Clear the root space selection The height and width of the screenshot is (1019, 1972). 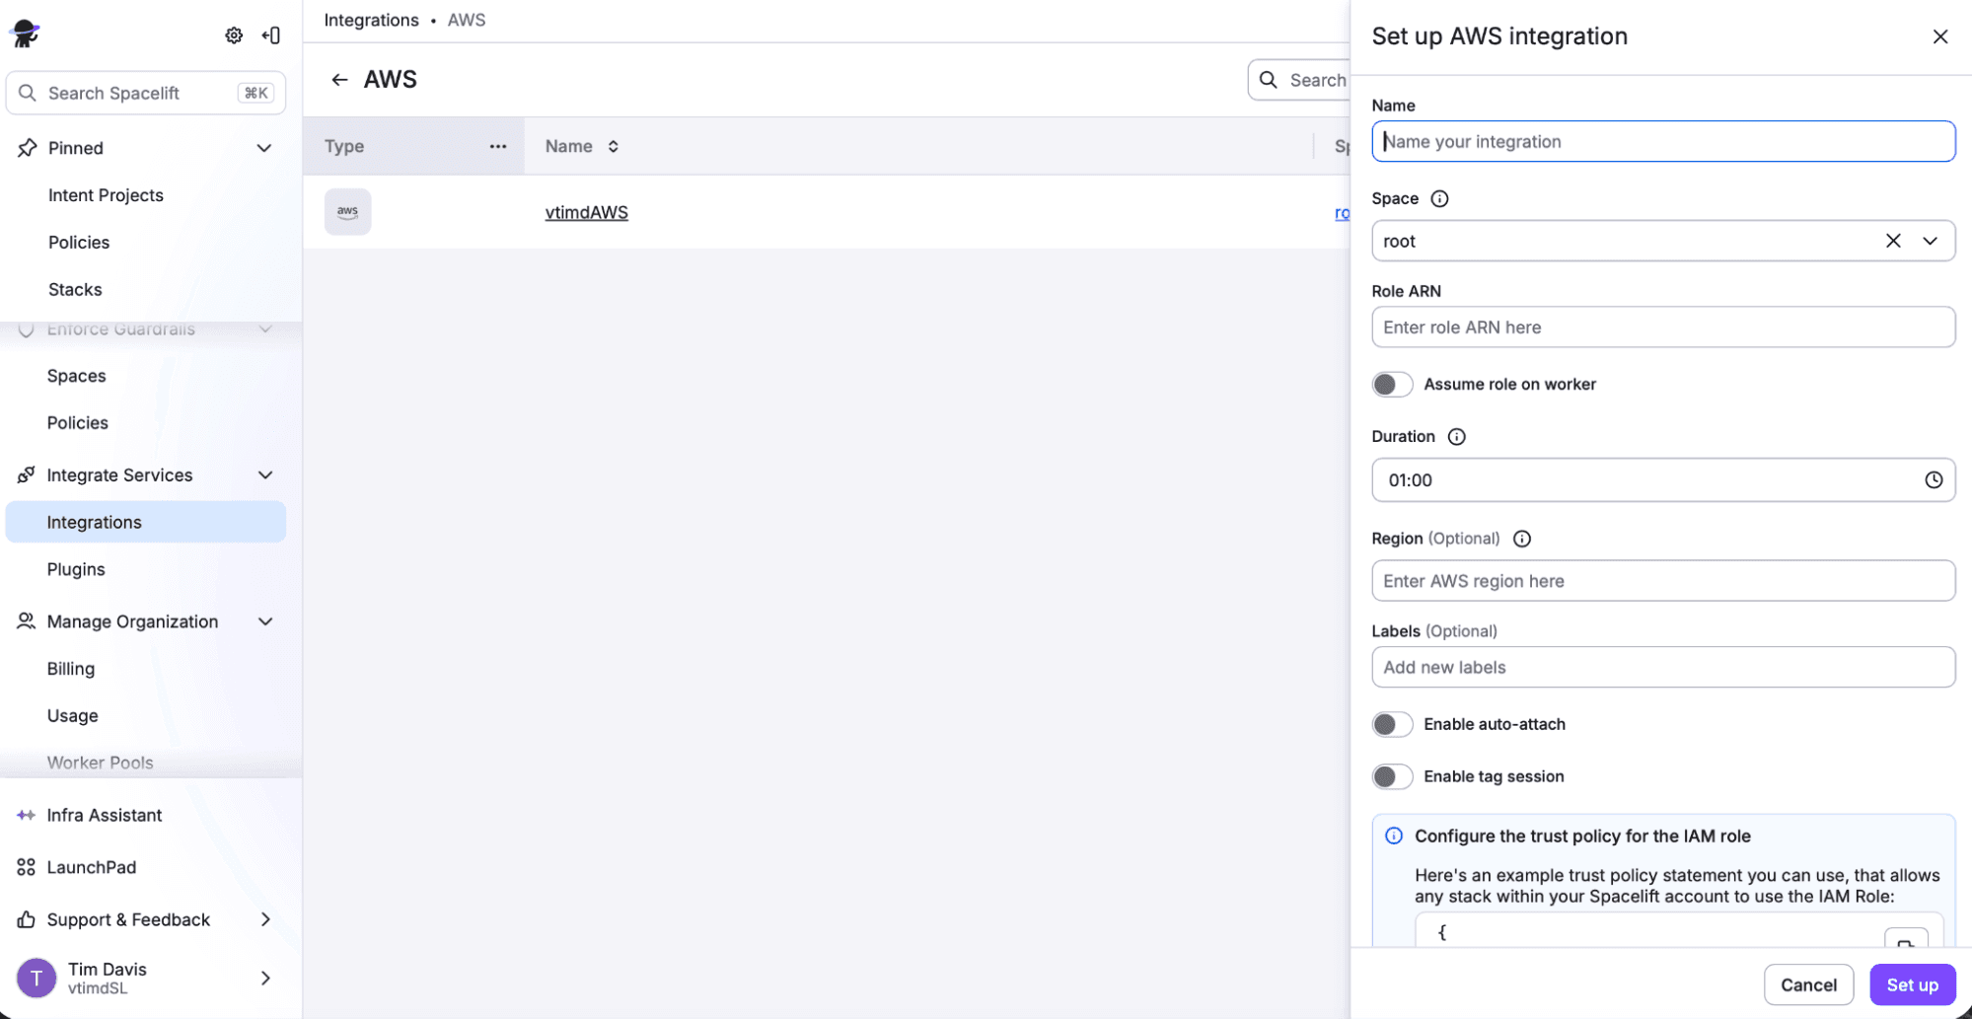[1893, 241]
